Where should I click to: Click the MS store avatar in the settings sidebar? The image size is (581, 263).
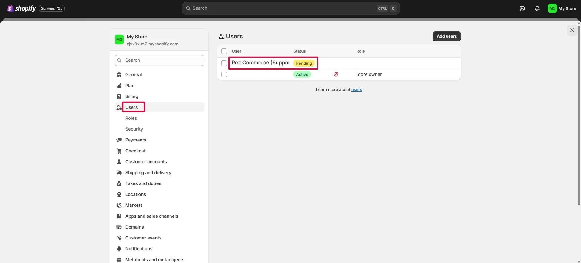(119, 40)
